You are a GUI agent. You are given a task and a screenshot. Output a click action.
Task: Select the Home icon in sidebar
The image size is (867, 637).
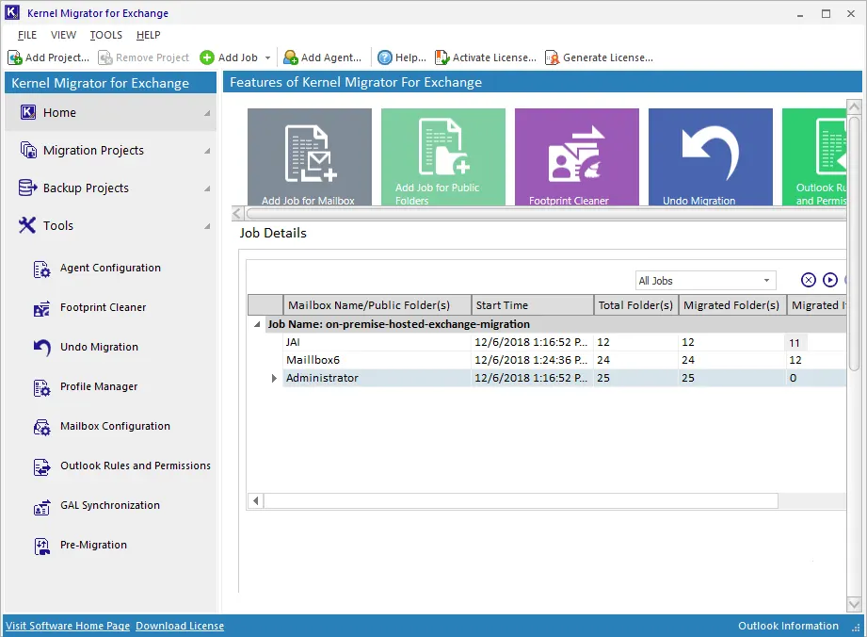tap(28, 112)
